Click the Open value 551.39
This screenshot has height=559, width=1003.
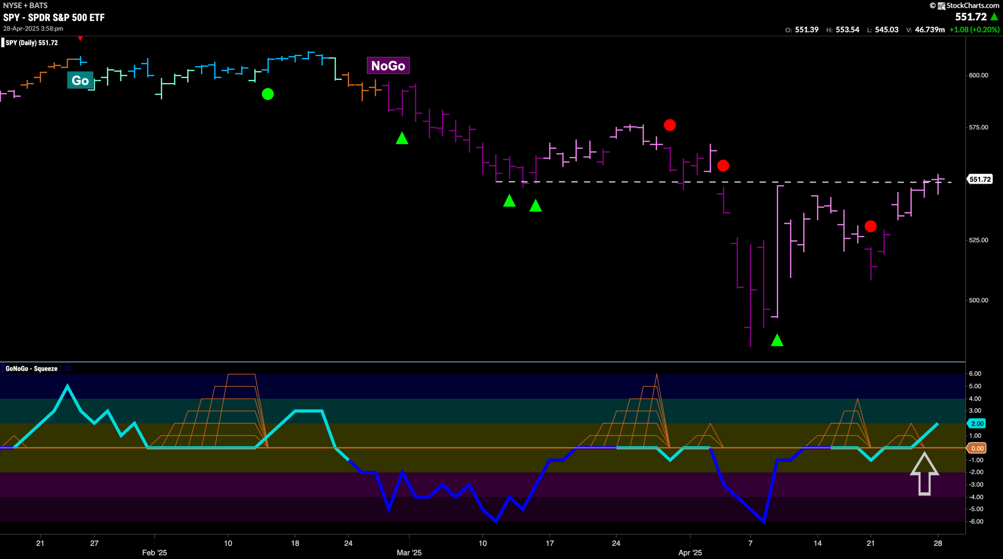tap(806, 30)
